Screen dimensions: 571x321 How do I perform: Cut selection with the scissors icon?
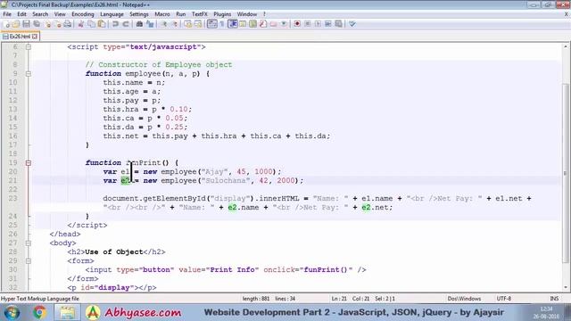[81, 24]
